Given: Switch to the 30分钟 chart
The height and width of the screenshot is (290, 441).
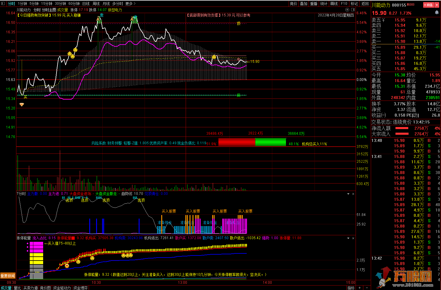Looking at the screenshot, I should (x=60, y=4).
